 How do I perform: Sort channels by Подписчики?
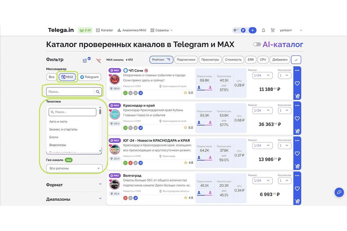pyautogui.click(x=186, y=59)
